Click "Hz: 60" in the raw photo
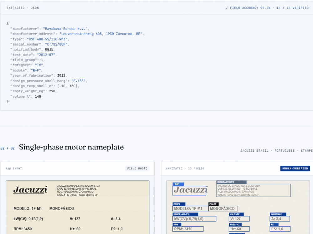 point(75,229)
